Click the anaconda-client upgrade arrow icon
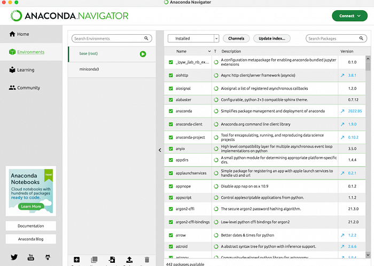 (x=342, y=124)
